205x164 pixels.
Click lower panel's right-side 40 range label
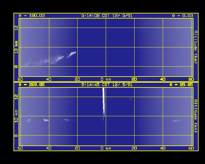(x=163, y=148)
